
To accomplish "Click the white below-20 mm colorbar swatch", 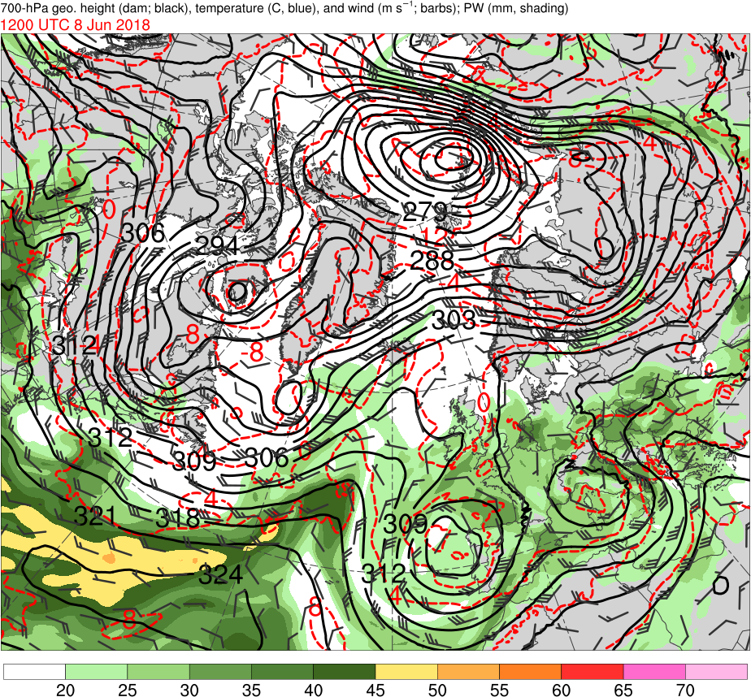I will point(34,672).
